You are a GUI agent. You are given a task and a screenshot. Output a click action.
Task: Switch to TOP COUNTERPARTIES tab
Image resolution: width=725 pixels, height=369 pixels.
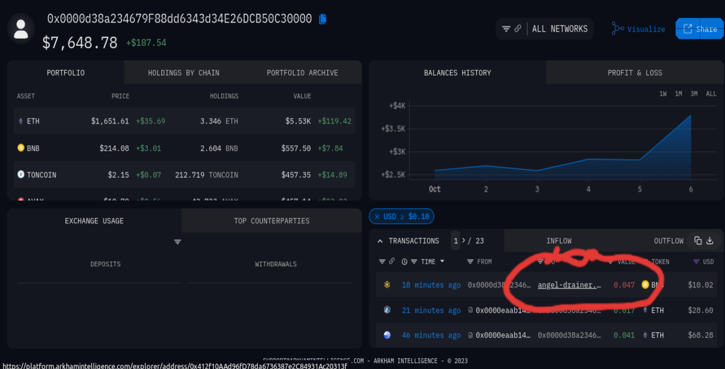tap(272, 221)
